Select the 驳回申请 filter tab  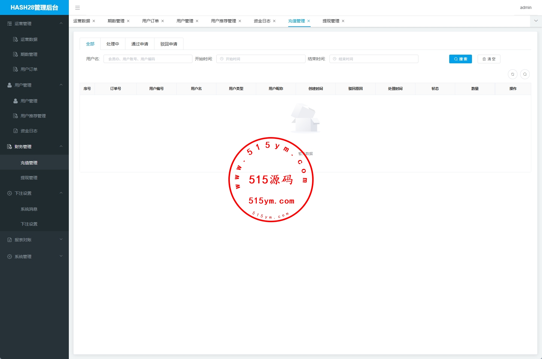pyautogui.click(x=169, y=44)
